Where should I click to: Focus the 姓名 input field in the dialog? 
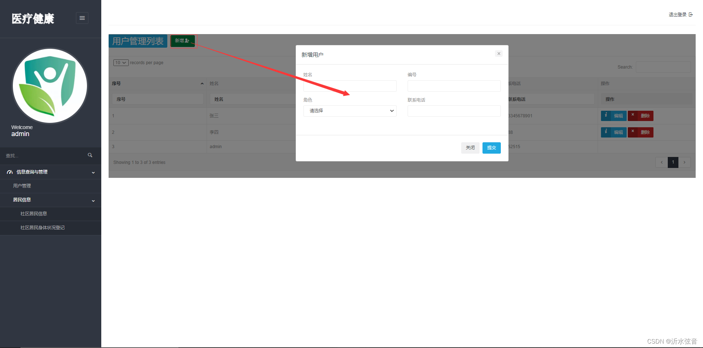pos(350,86)
